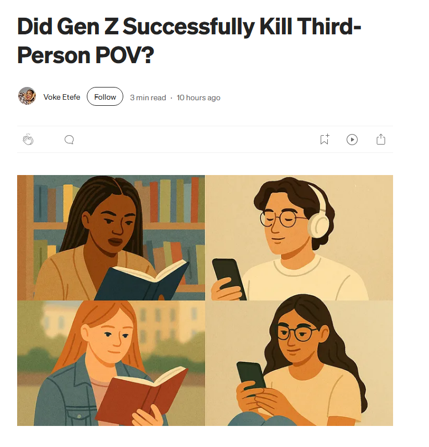
Task: Click the '3 min read' label
Action: point(148,97)
